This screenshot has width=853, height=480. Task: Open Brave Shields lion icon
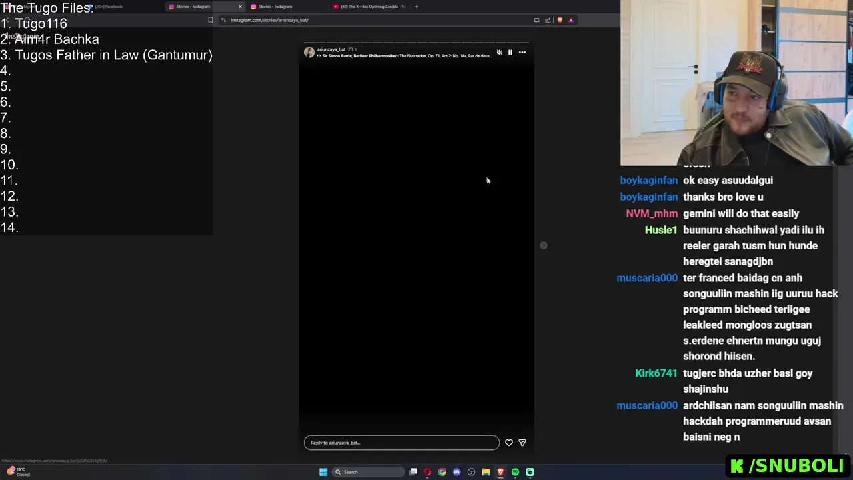560,20
